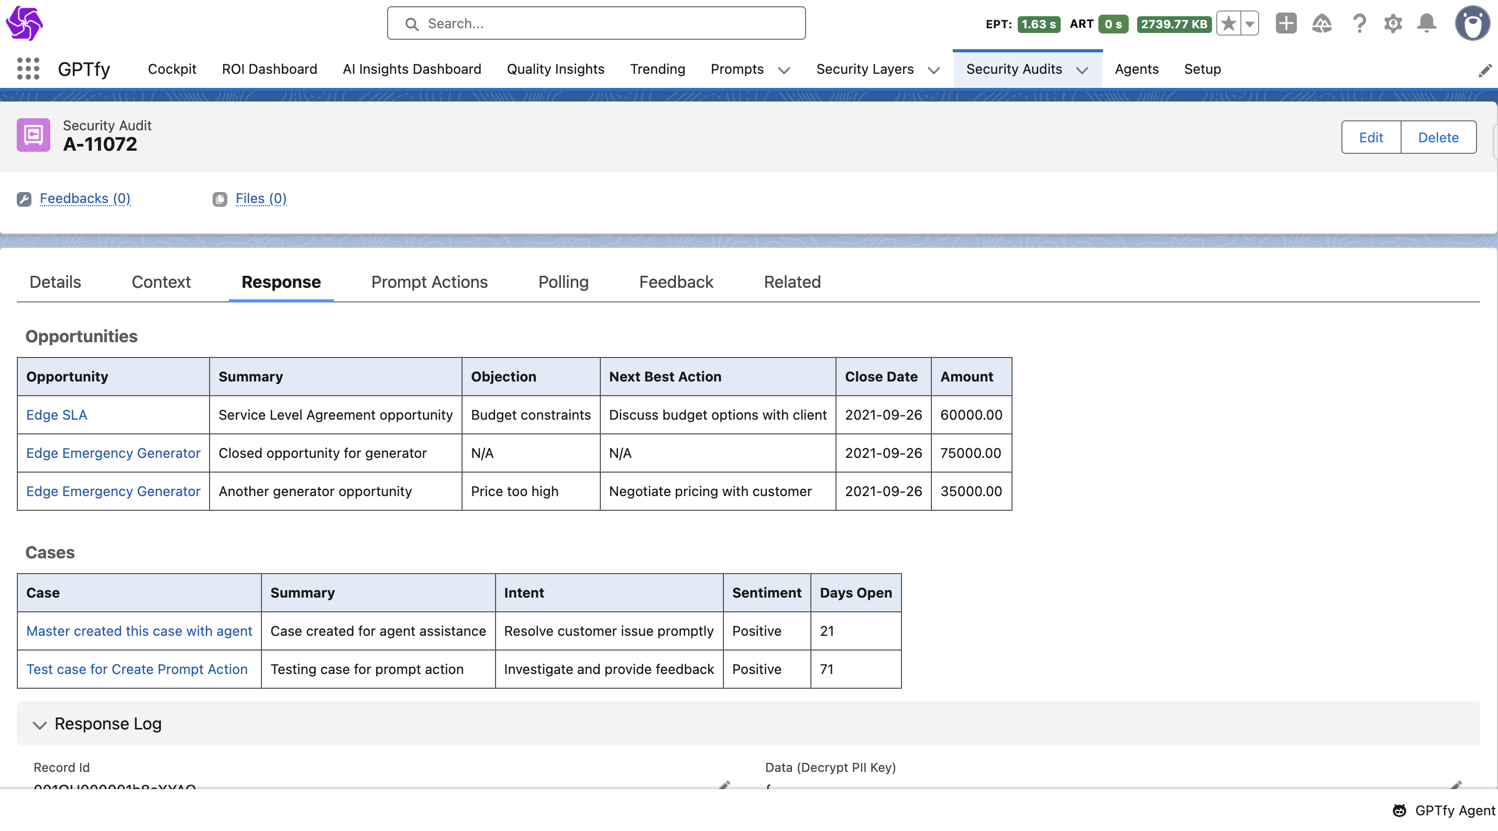The image size is (1498, 831).
Task: Open the favorites list dropdown arrow
Action: coord(1249,24)
